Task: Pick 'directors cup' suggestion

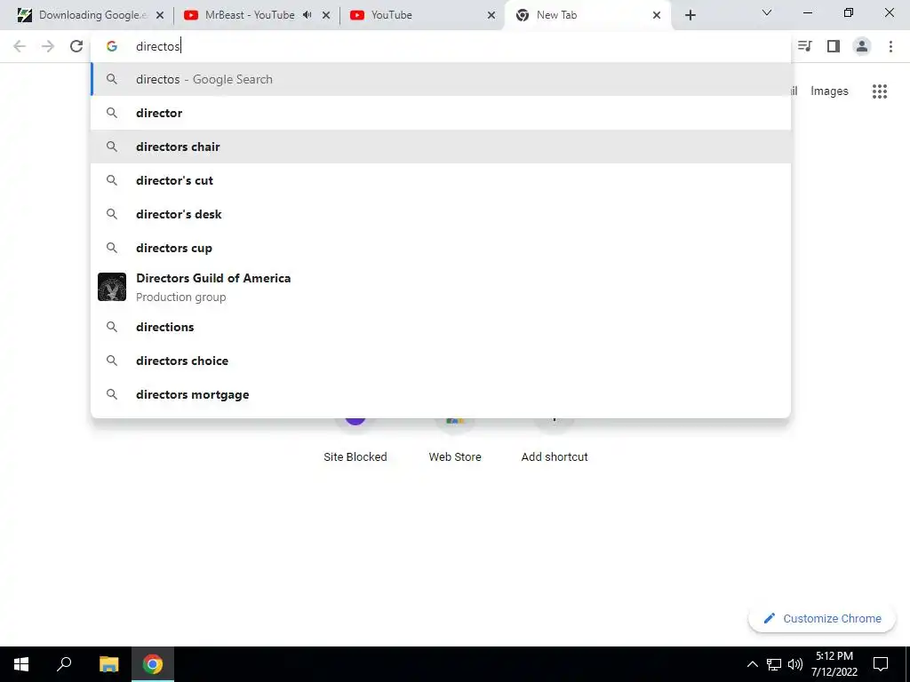Action: coord(441,248)
